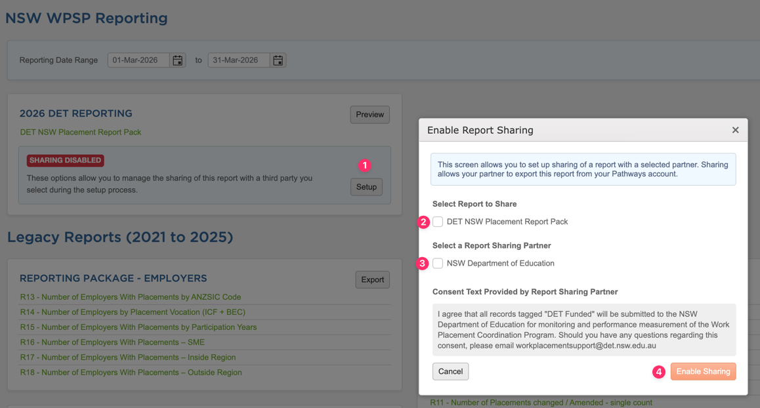The width and height of the screenshot is (760, 408).
Task: Close the Enable Report Sharing dialog
Action: point(735,130)
